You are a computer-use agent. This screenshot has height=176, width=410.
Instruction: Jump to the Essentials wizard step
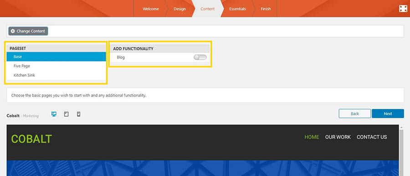(237, 9)
